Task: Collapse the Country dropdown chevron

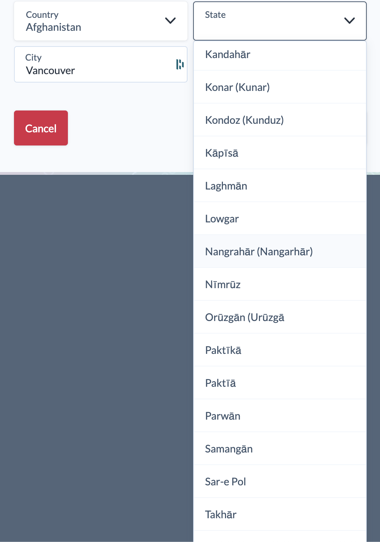Action: coord(170,21)
